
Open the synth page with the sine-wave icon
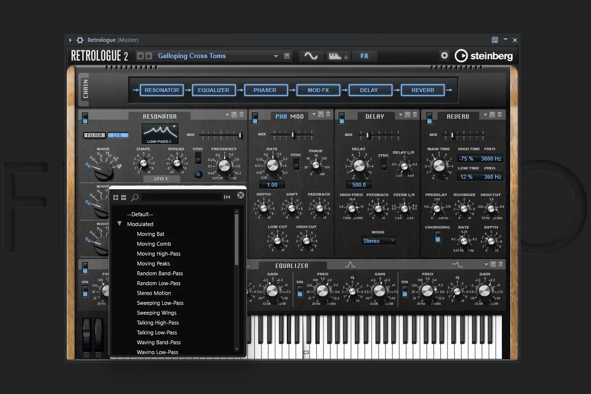pyautogui.click(x=311, y=56)
